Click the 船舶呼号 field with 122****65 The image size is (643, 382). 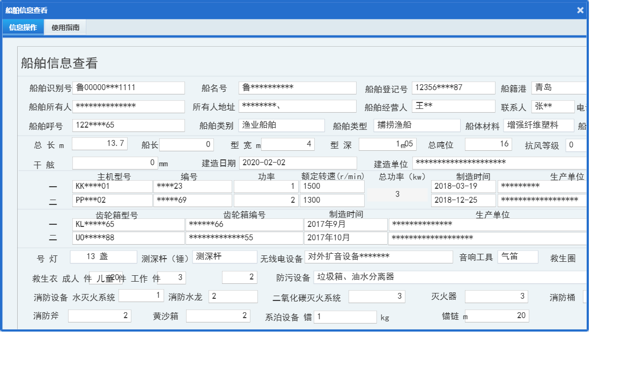point(129,125)
